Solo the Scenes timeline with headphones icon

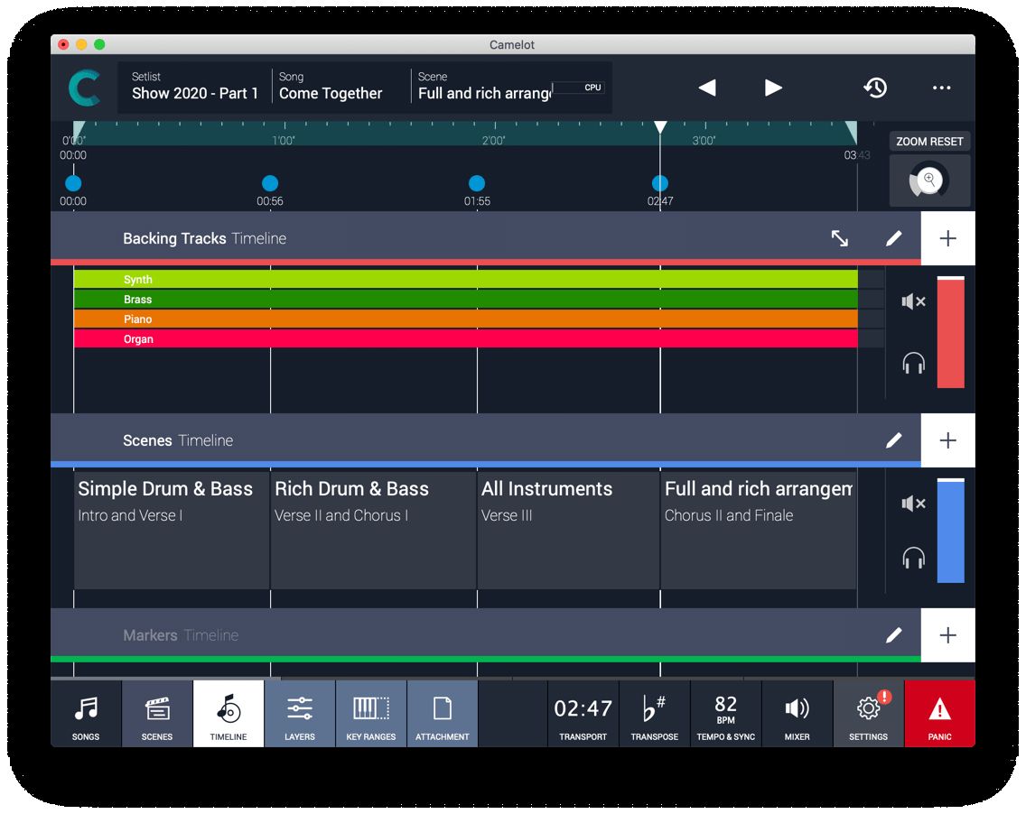click(x=913, y=558)
